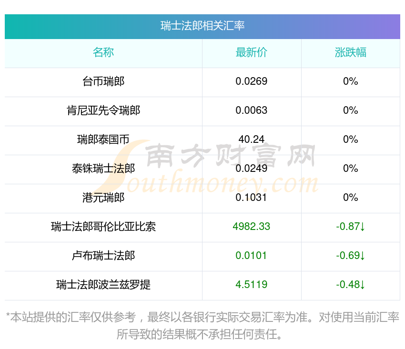Select the 瑞郎泰国币 row name
405x349 pixels.
(x=103, y=140)
